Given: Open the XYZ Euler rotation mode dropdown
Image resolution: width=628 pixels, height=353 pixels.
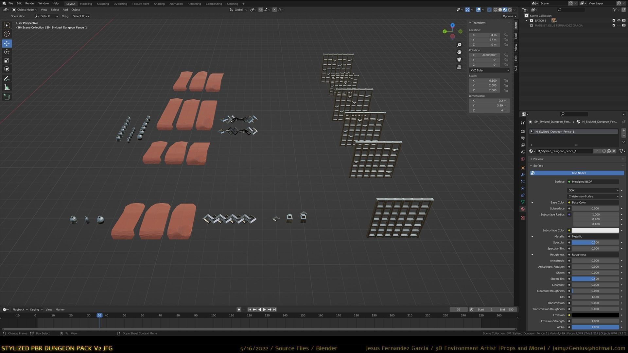Looking at the screenshot, I should point(489,70).
